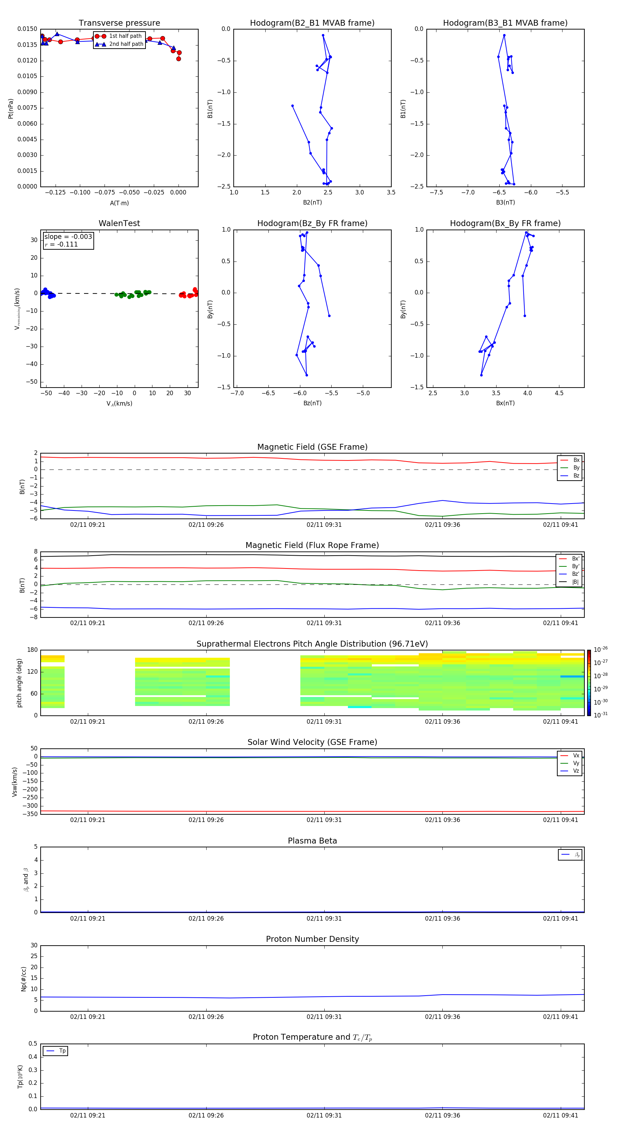Click '02/11 09:21' tick under GSE Magnetic Field plot
Screen dimensions: 625x1146
87,524
